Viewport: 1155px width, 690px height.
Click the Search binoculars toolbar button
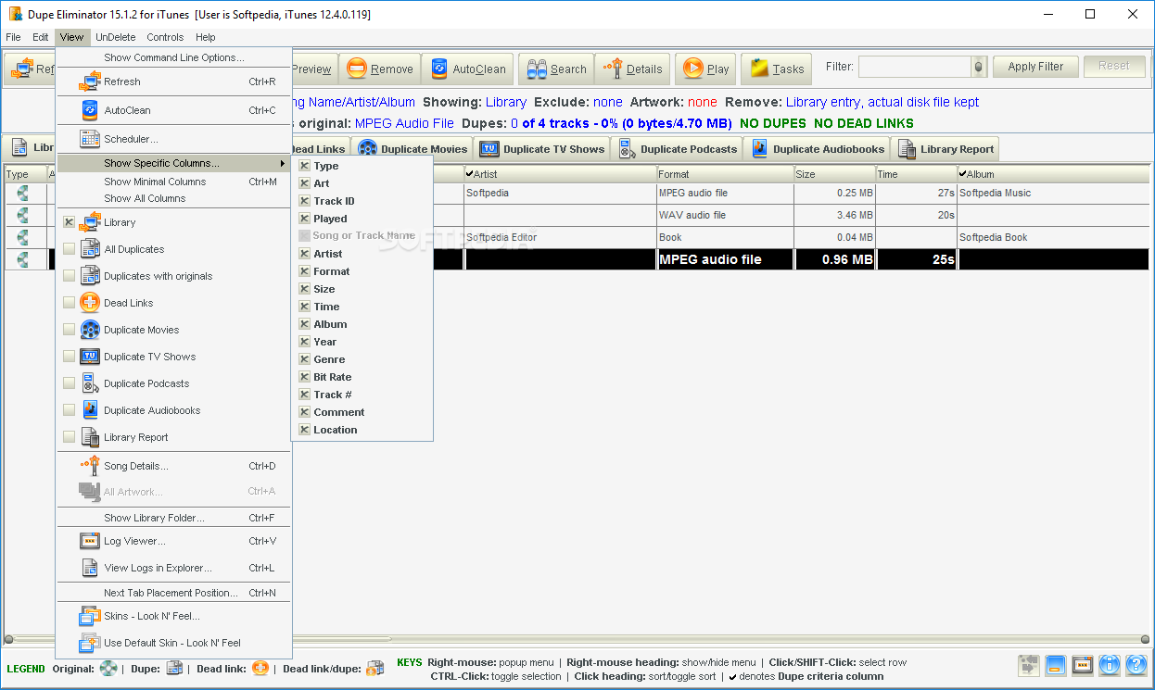(556, 69)
